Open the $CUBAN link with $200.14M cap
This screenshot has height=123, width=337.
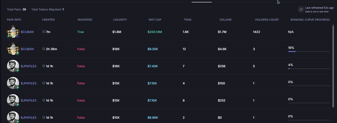27,32
